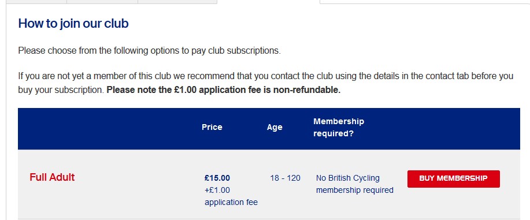The width and height of the screenshot is (530, 220).
Task: Click the 18 - 120 age range
Action: (285, 178)
